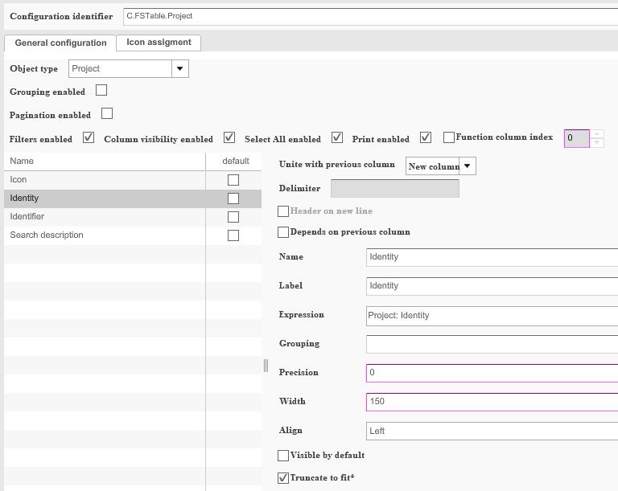Select the Search description row
This screenshot has width=618, height=491.
105,235
